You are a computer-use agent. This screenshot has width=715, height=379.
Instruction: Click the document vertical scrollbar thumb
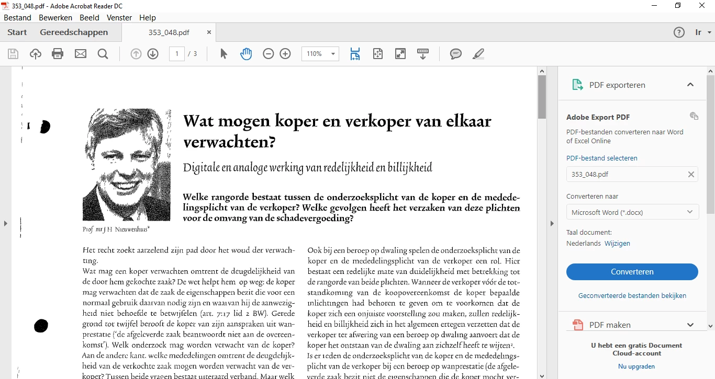(542, 97)
